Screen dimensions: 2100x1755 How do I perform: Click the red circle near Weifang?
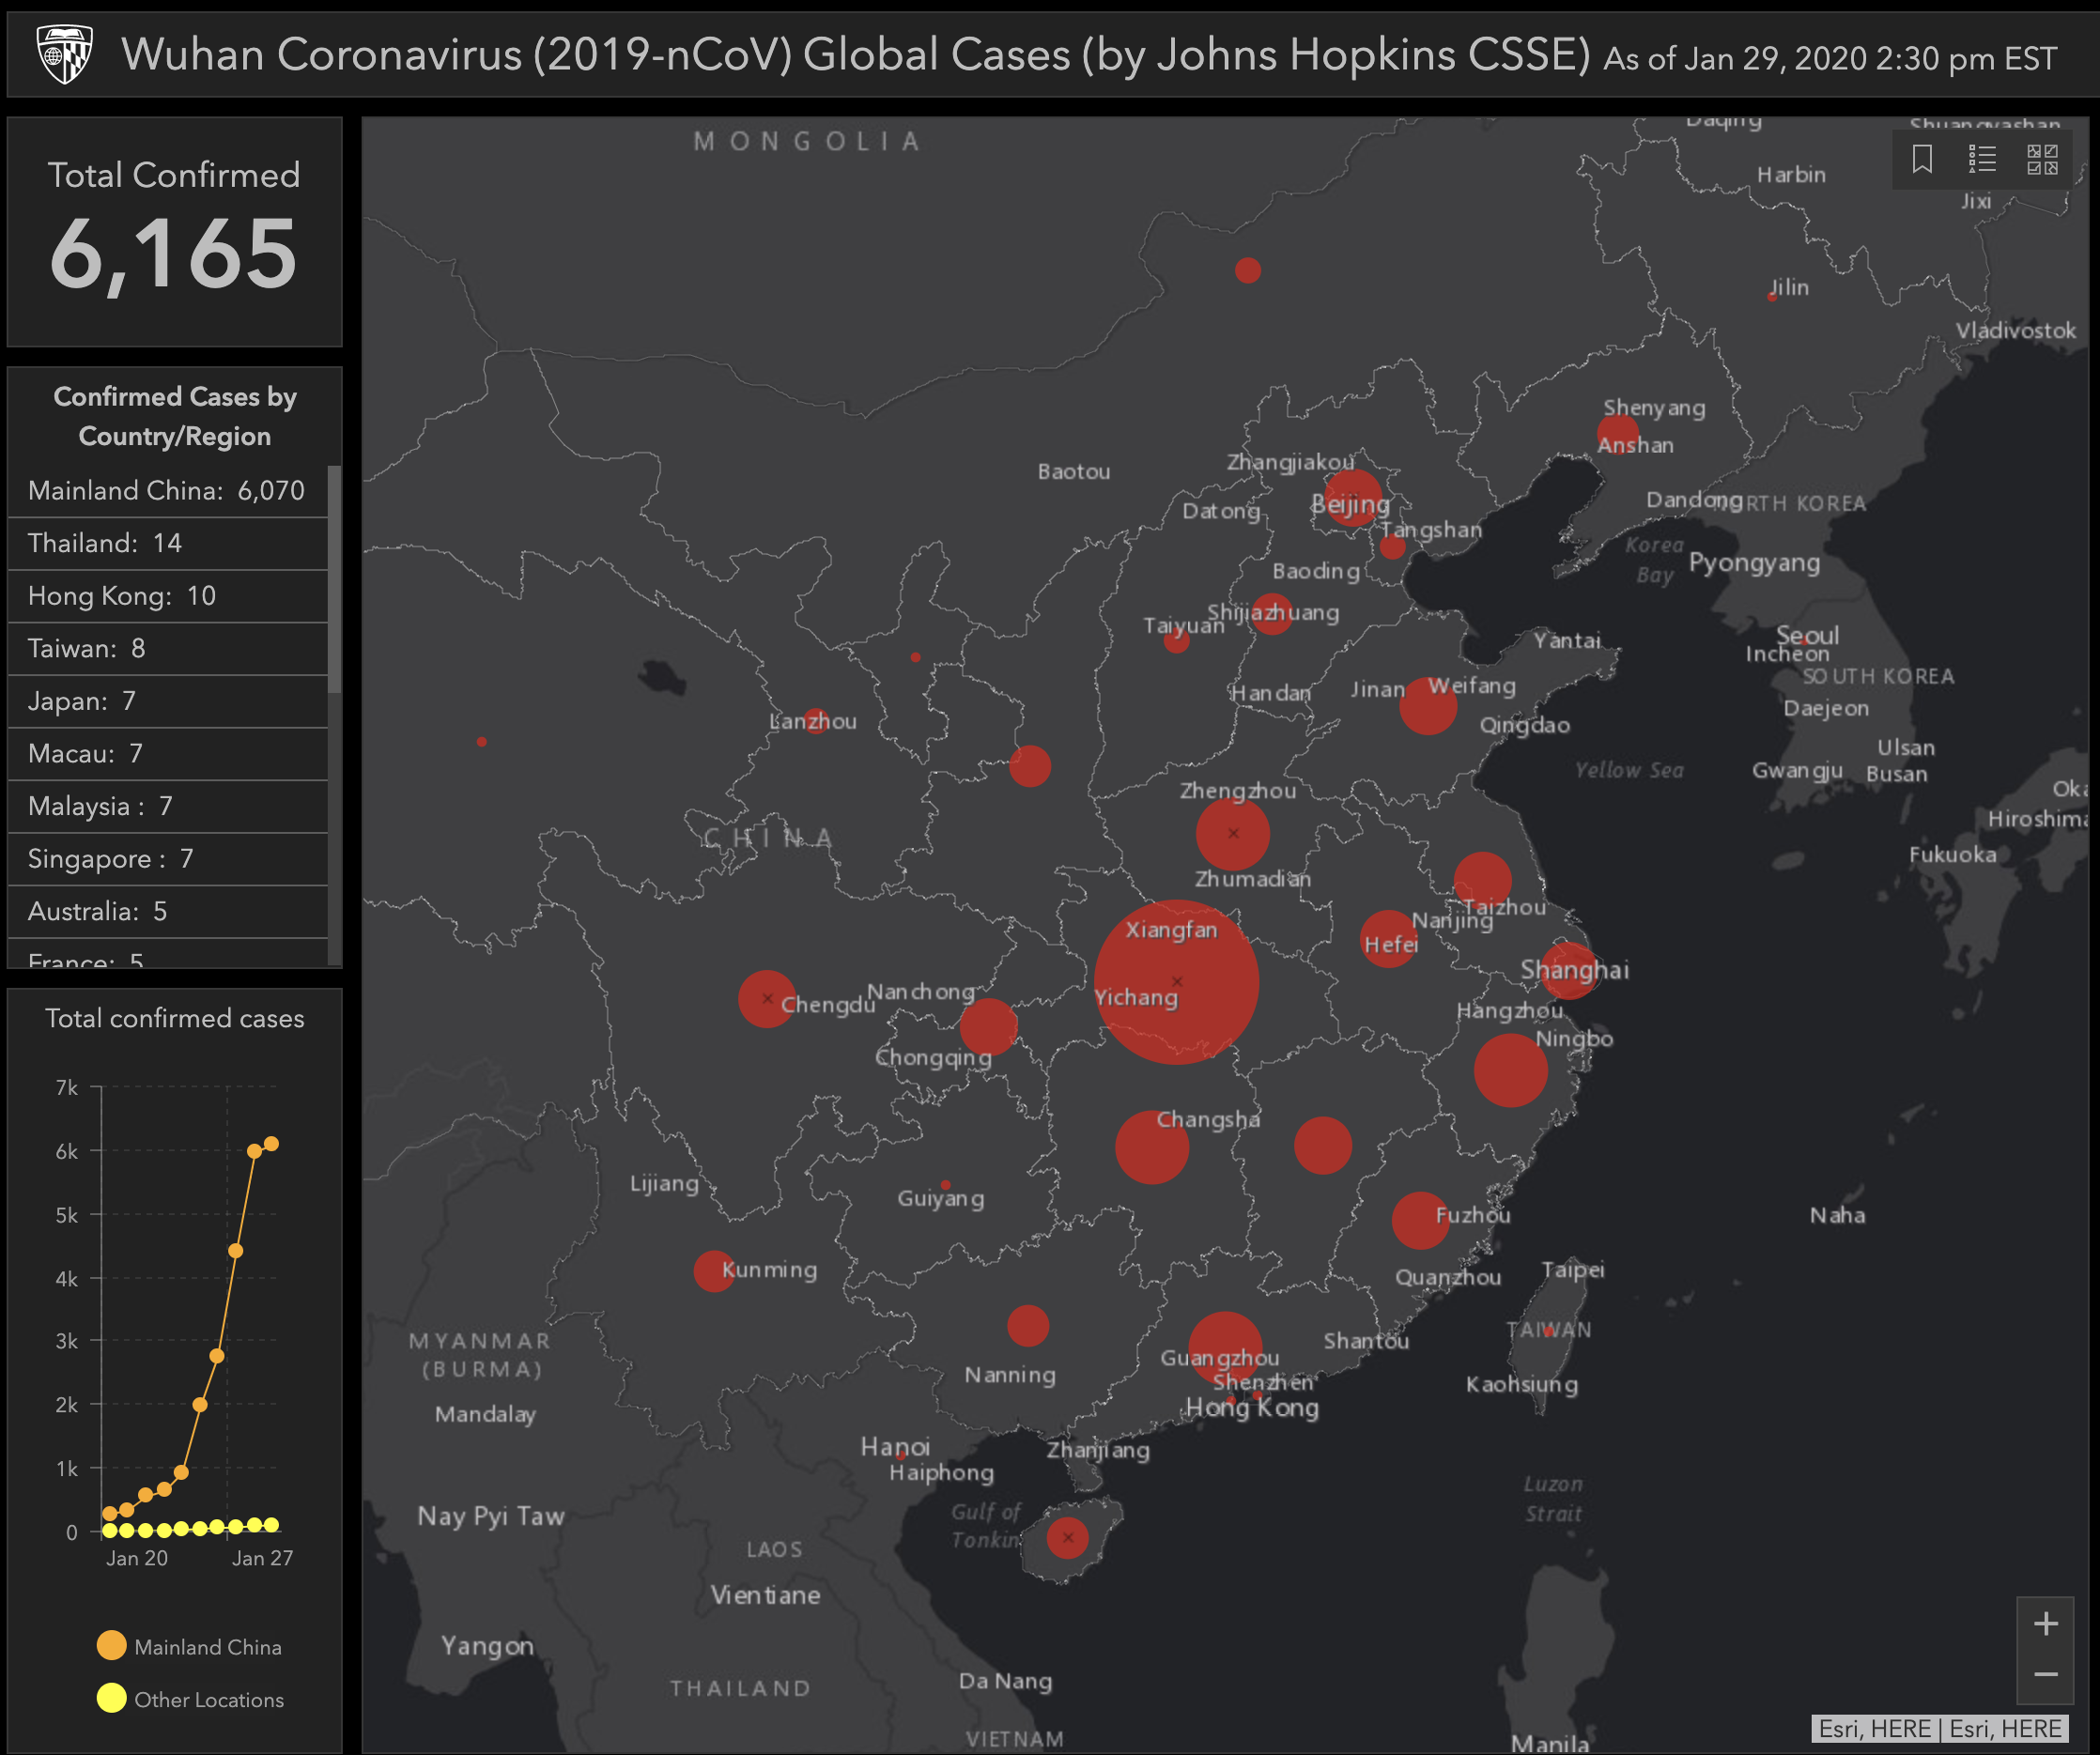[x=1428, y=706]
